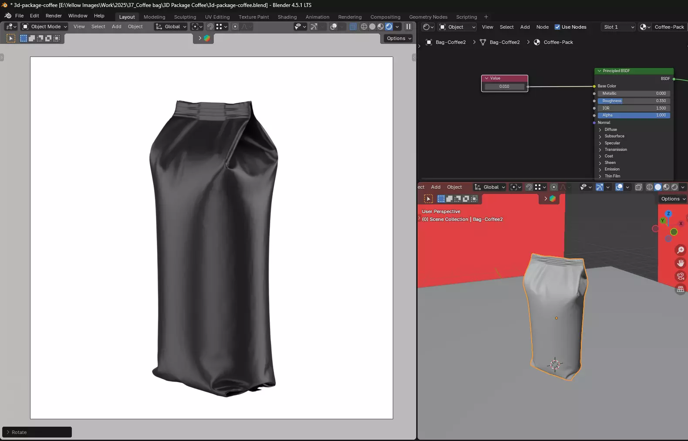
Task: Open the material browse icon beside Coffee-Pack
Action: [x=645, y=27]
